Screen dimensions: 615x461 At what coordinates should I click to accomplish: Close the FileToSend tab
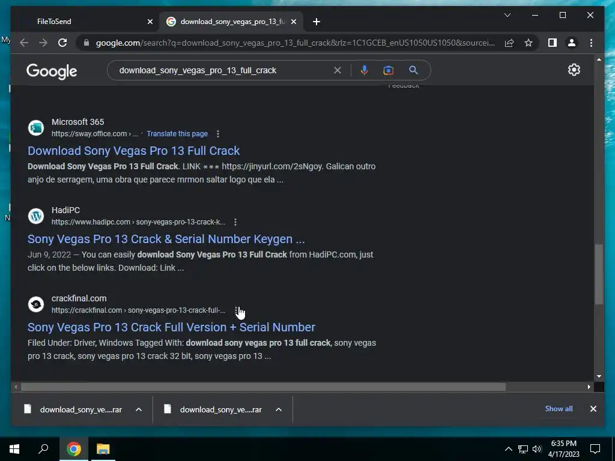tap(150, 22)
